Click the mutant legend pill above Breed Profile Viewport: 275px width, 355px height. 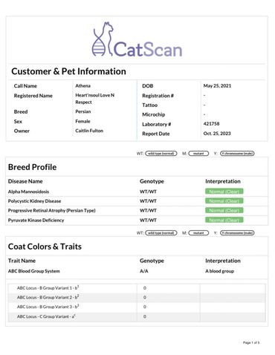pos(198,154)
